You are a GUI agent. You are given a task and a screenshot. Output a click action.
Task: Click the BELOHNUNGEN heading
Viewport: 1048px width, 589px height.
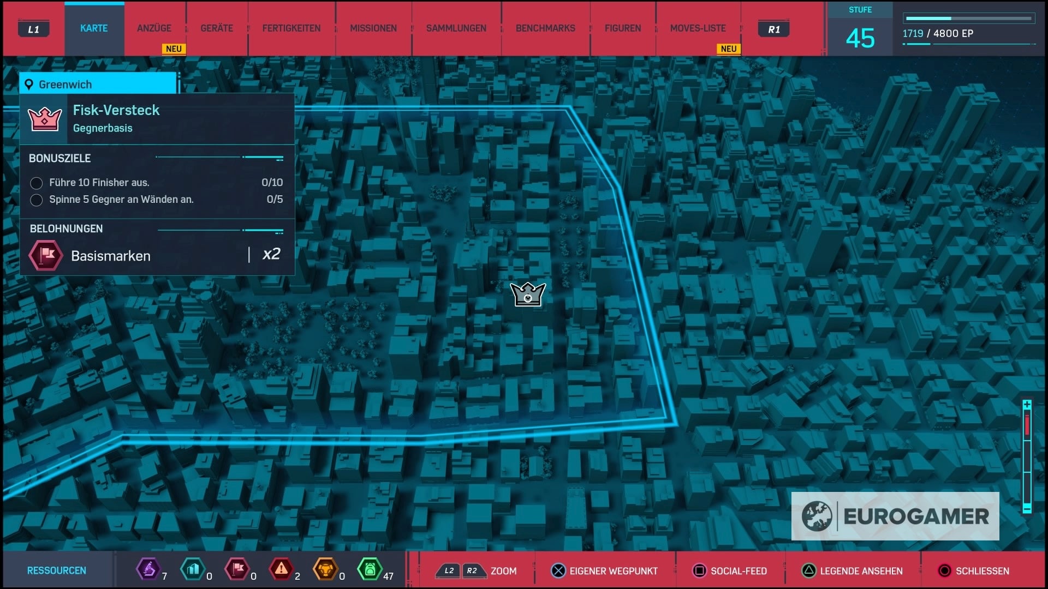pyautogui.click(x=66, y=229)
